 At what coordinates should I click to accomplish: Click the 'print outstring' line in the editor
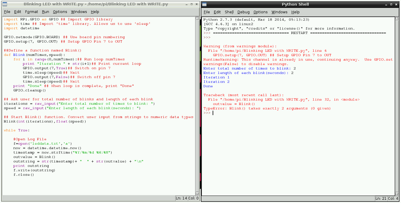(31, 166)
